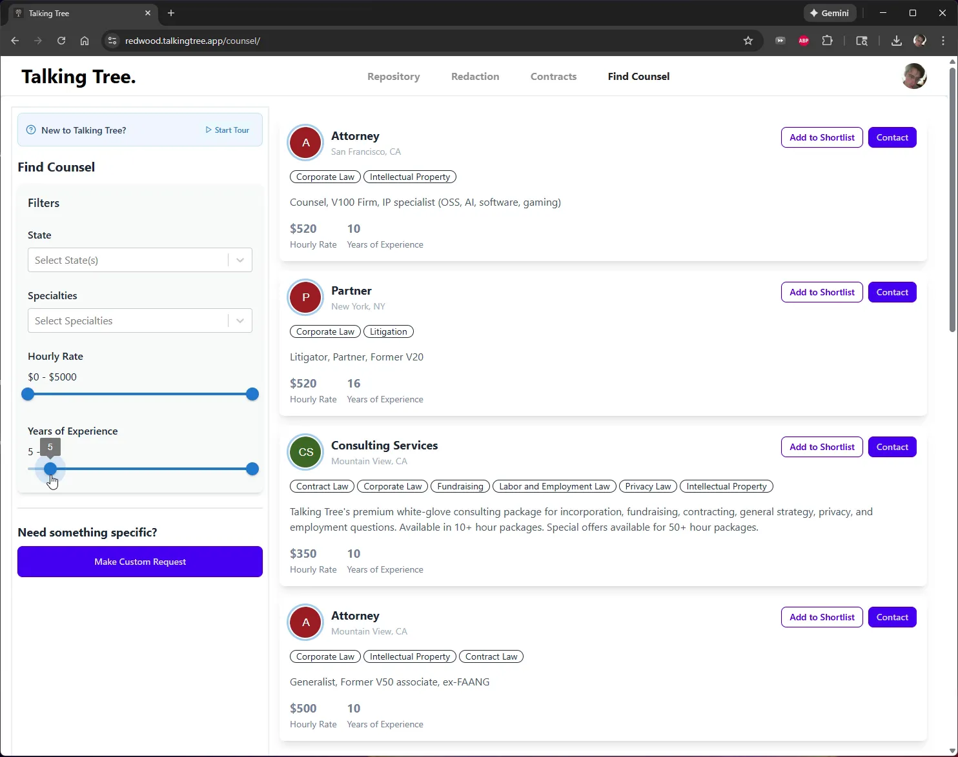958x757 pixels.
Task: Click '$350' hourly rate value
Action: tap(303, 554)
